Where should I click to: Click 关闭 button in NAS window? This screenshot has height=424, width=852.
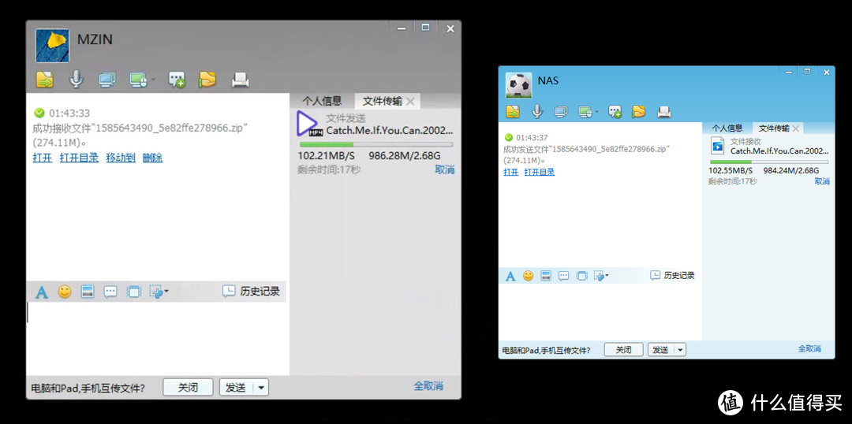[x=624, y=350]
